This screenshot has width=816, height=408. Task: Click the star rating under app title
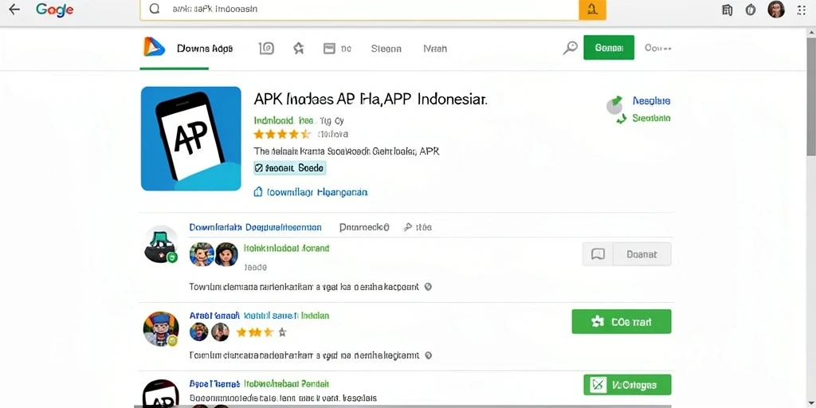pos(282,134)
